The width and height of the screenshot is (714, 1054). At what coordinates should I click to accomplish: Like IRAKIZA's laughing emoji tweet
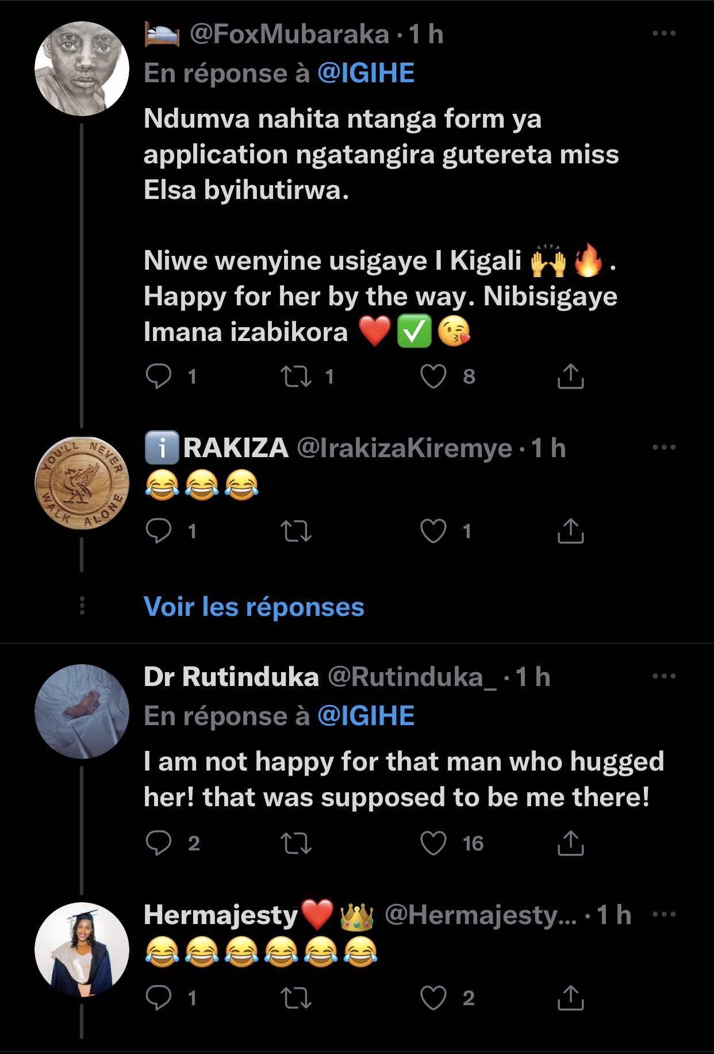click(x=433, y=531)
